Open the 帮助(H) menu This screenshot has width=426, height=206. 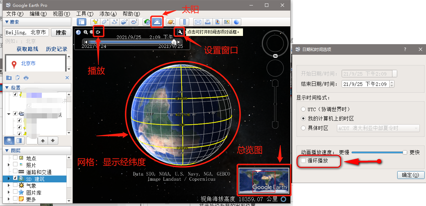[x=131, y=14]
